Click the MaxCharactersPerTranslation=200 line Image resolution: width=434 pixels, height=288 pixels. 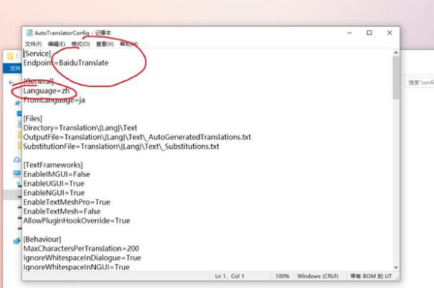(x=81, y=249)
